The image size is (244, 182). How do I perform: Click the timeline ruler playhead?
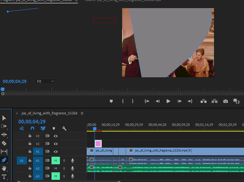click(x=95, y=129)
